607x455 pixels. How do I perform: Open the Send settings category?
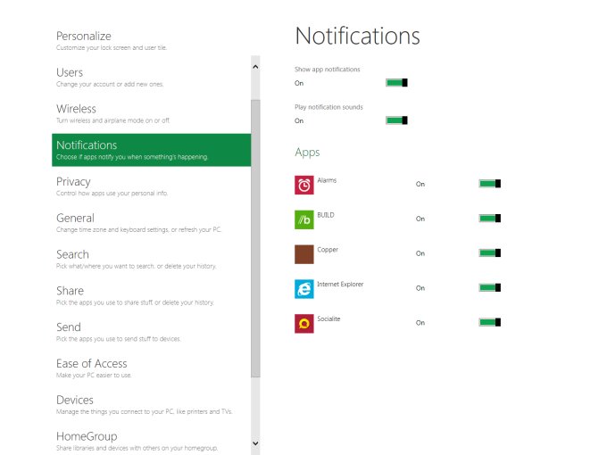pyautogui.click(x=152, y=332)
